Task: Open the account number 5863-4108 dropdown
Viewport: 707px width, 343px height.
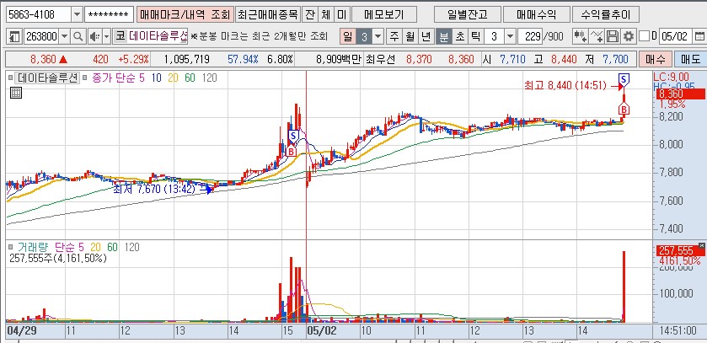Action: pos(77,15)
